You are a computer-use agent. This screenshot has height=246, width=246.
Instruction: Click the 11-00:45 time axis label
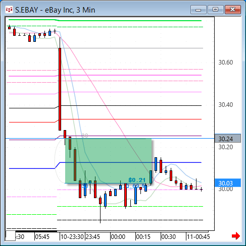pos(199,237)
